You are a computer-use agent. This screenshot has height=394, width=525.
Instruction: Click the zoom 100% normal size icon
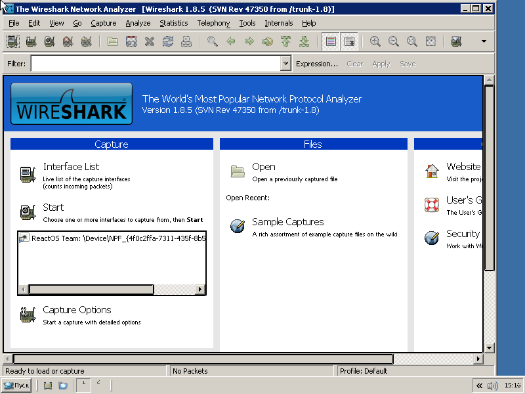412,41
